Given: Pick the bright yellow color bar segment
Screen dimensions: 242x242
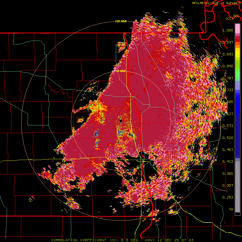Looking at the screenshot, I should point(237,53).
